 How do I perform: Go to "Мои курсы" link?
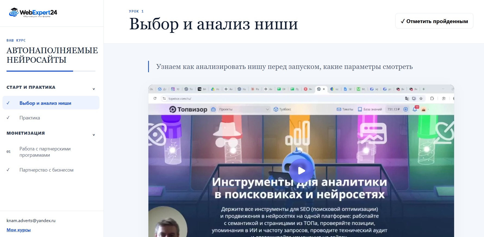pyautogui.click(x=18, y=230)
